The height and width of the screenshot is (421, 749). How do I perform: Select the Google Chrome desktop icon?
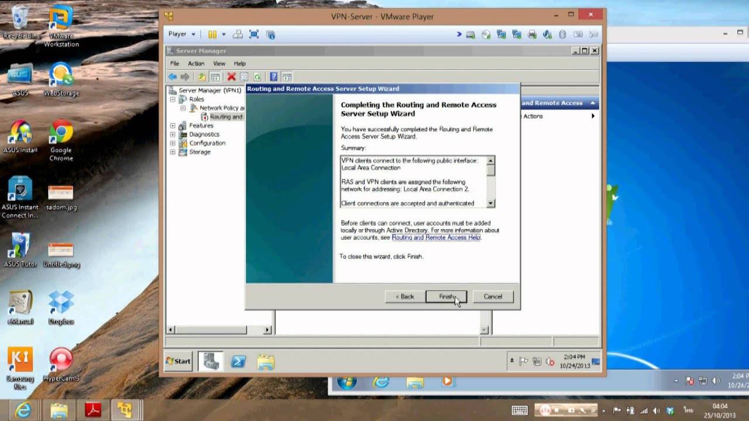[x=61, y=141]
